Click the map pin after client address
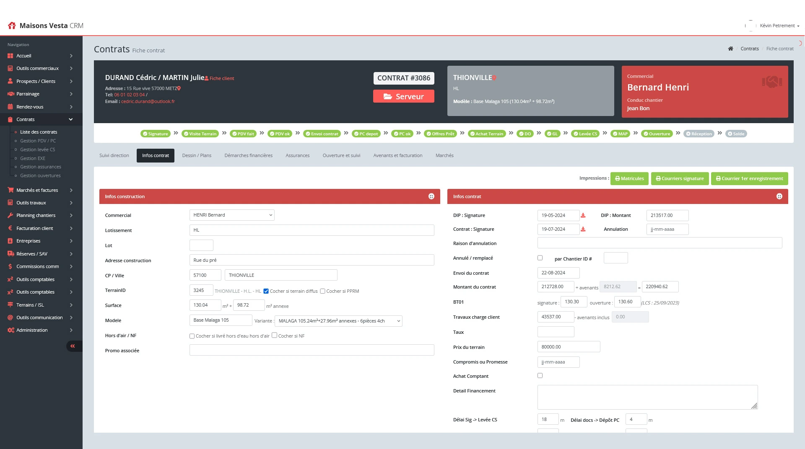The width and height of the screenshot is (805, 449). click(x=179, y=88)
